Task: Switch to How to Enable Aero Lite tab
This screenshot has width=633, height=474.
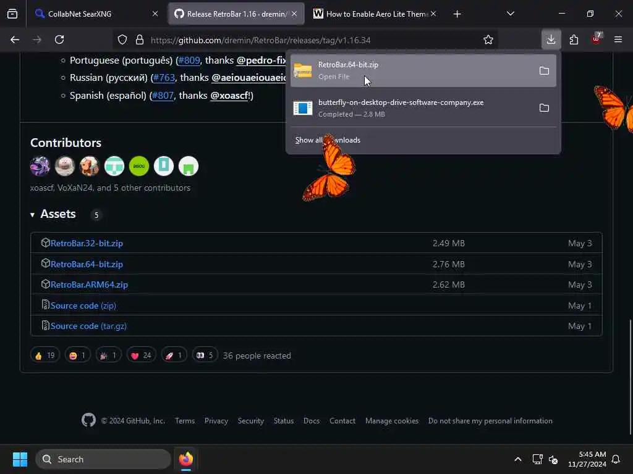Action: [375, 14]
